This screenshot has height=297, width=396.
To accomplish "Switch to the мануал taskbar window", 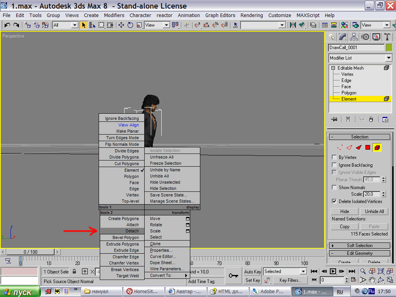I will [x=102, y=292].
